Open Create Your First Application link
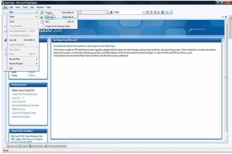Screen dimensions: 232x154 25,94
